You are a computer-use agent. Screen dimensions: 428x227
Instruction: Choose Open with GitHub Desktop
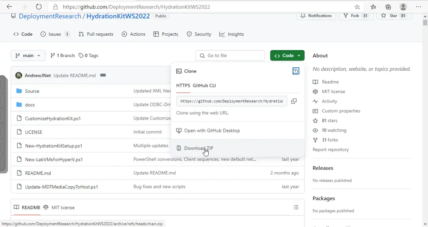(238, 130)
